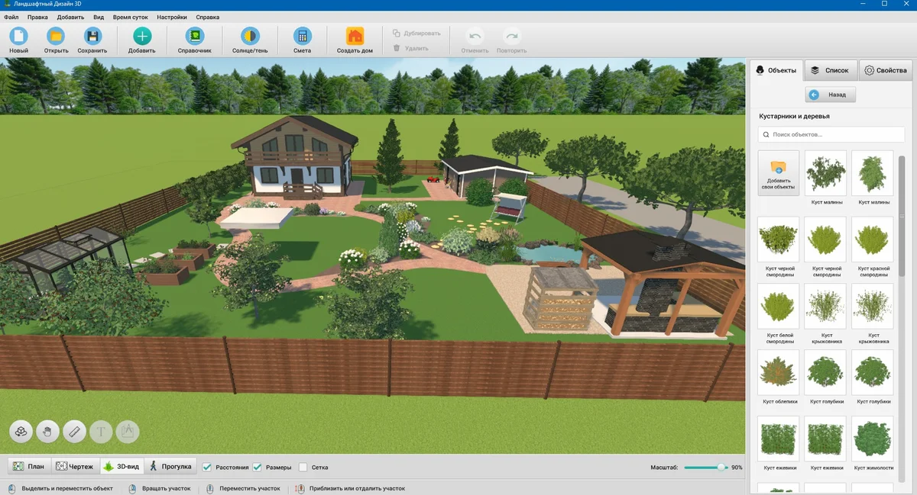Viewport: 917px width, 495px height.
Task: Select the ruler measuring tool
Action: point(74,432)
